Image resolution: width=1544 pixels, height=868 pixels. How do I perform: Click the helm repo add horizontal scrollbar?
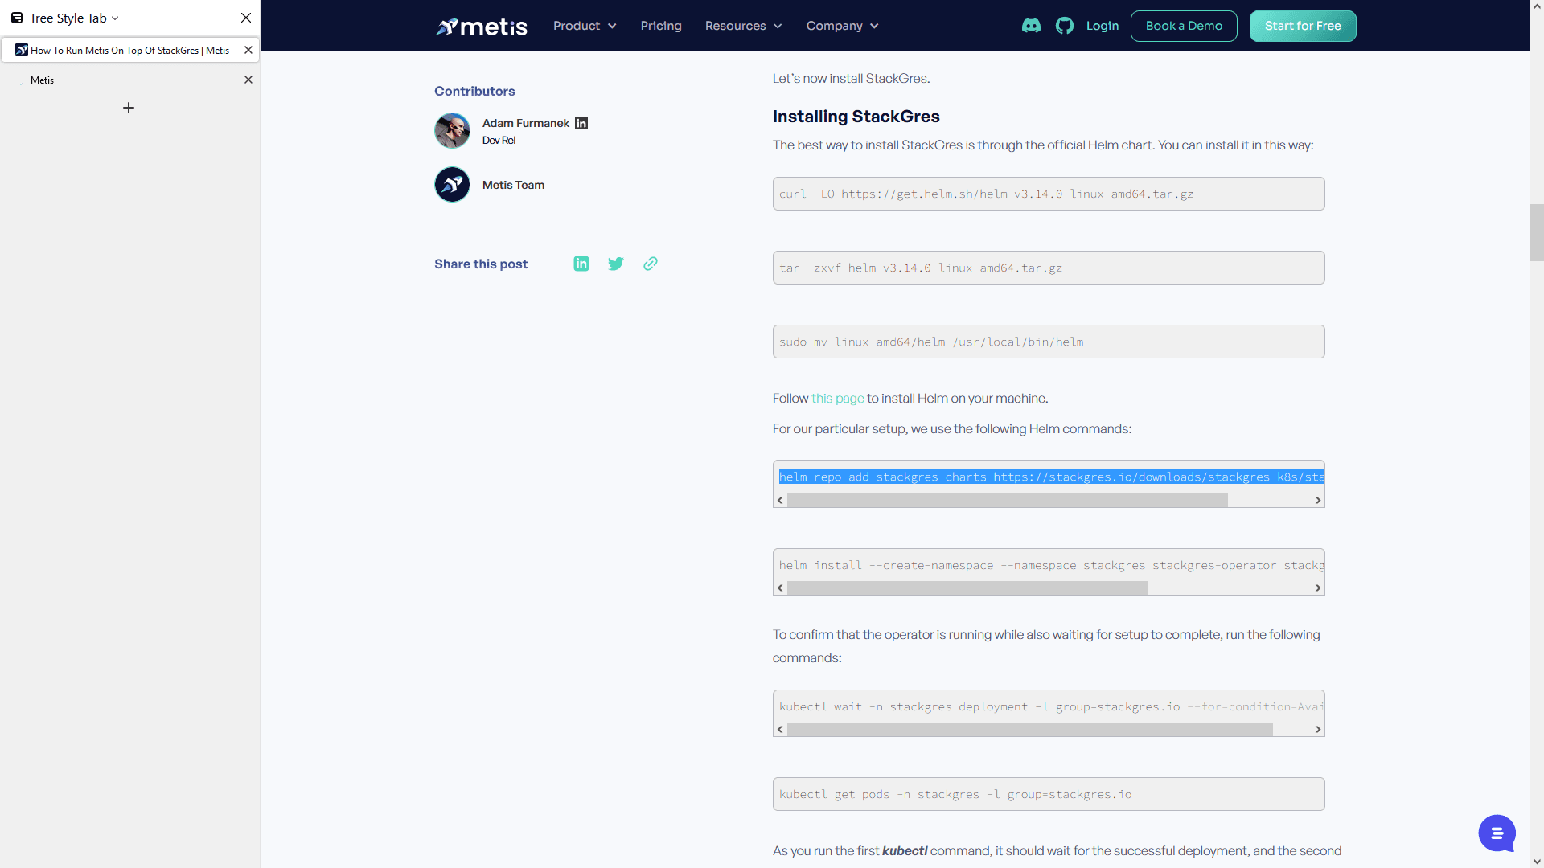click(x=1008, y=501)
